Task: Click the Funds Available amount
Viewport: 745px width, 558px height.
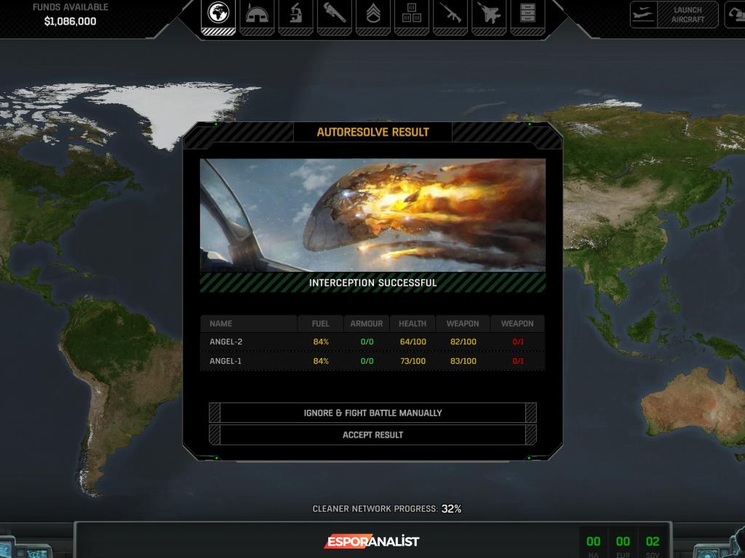Action: click(x=70, y=21)
